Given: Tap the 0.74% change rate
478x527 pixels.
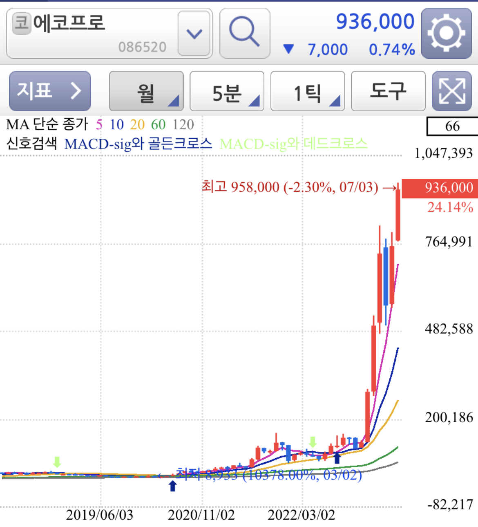Looking at the screenshot, I should [x=392, y=50].
